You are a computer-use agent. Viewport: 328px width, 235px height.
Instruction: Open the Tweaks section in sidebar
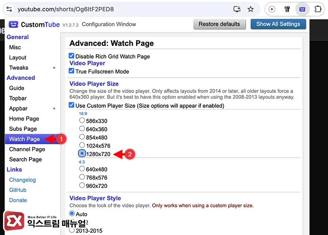19,68
